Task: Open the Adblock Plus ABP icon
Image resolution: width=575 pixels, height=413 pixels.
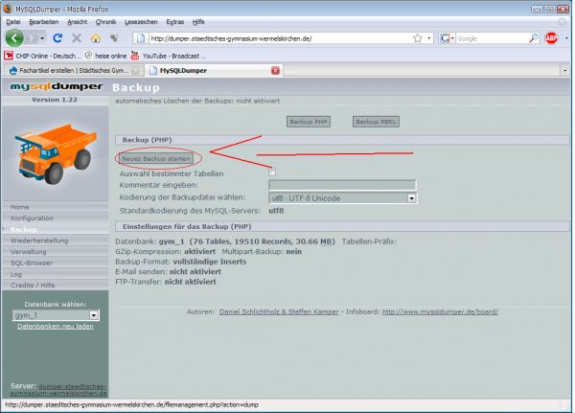Action: click(x=551, y=38)
